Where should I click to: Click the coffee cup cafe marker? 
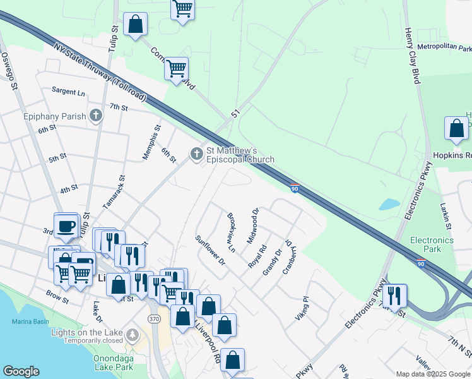coord(66,226)
